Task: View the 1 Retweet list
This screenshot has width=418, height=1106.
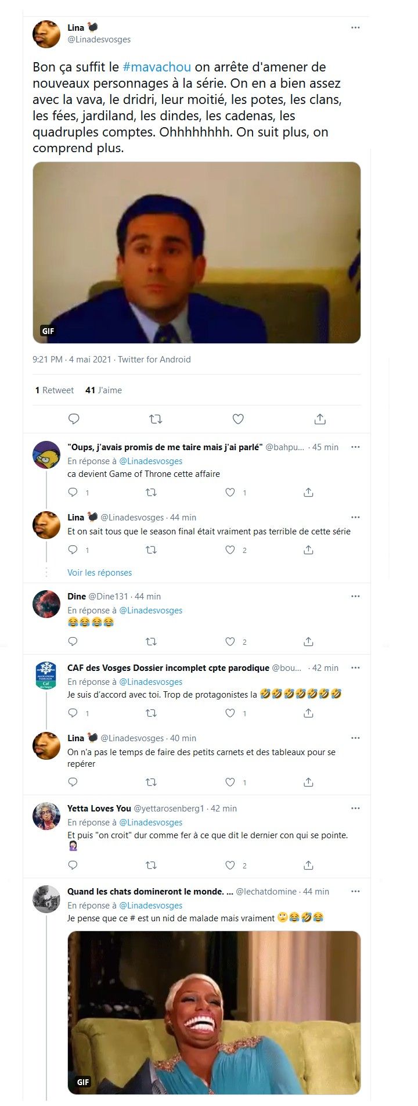Action: 55,390
